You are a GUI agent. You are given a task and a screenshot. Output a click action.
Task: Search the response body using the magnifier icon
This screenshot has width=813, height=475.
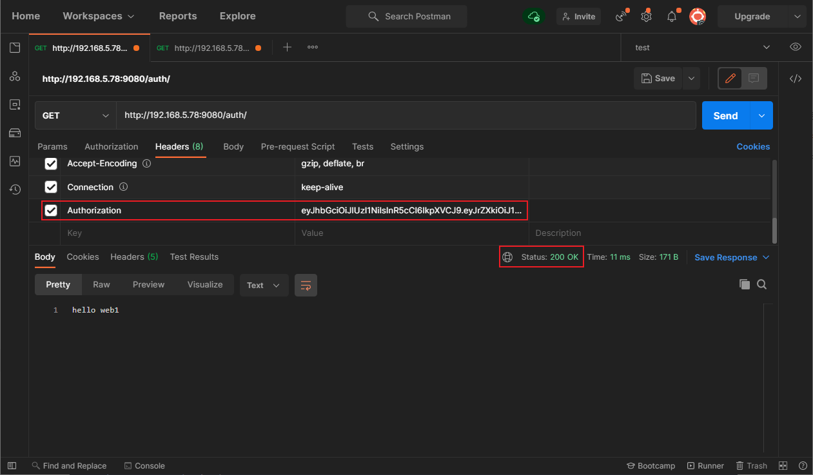pos(761,284)
